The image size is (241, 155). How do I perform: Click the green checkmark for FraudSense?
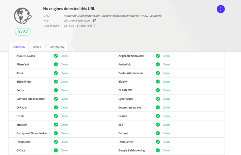[x=158, y=142]
